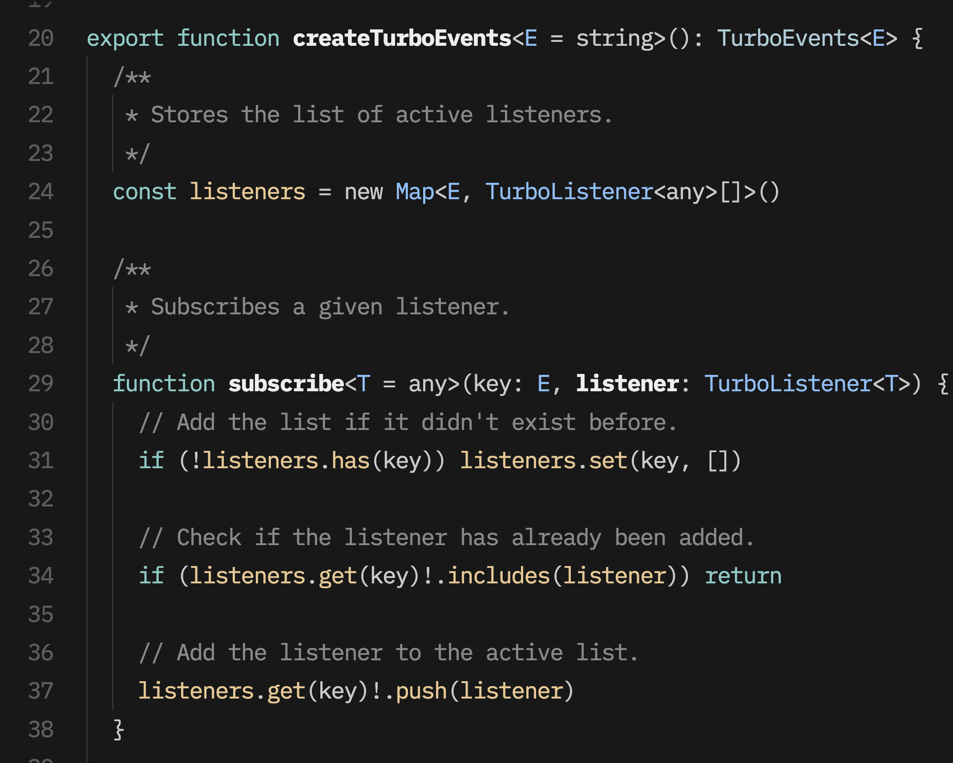Click the TurboEvents return type on line 20
This screenshot has width=953, height=763.
click(x=788, y=38)
